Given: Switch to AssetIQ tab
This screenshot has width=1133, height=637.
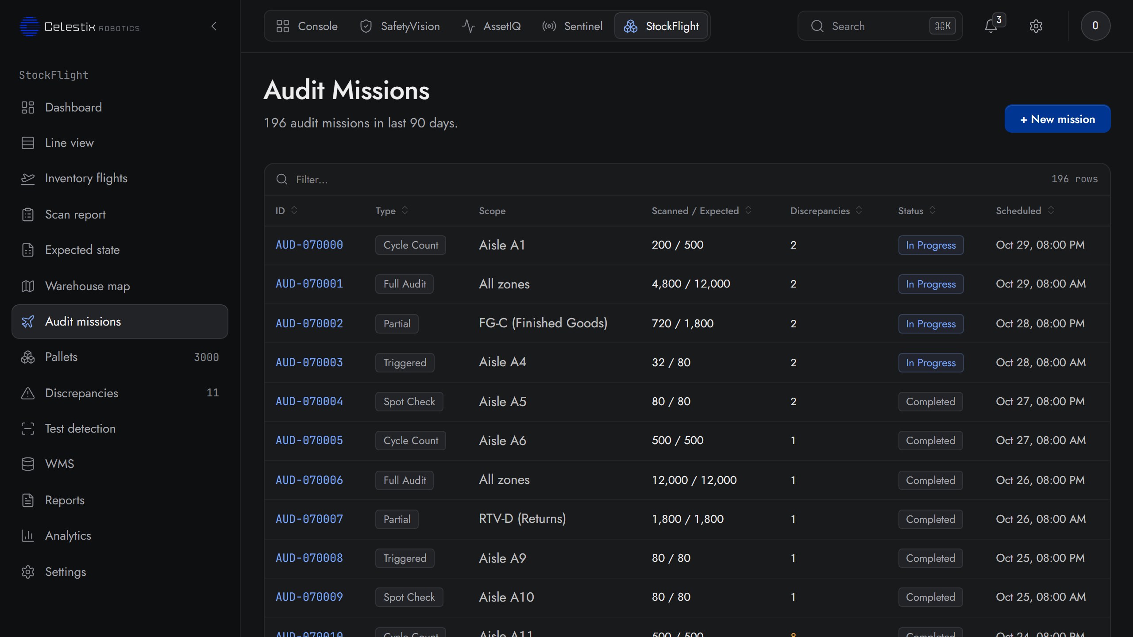Looking at the screenshot, I should tap(491, 26).
